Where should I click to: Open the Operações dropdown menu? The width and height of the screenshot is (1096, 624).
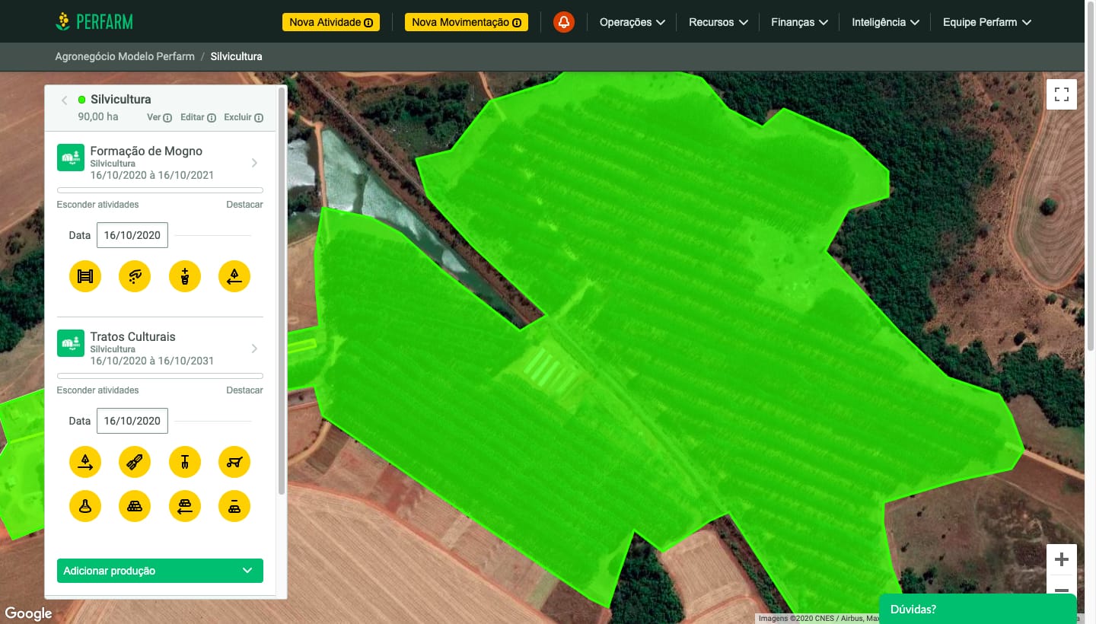coord(632,22)
